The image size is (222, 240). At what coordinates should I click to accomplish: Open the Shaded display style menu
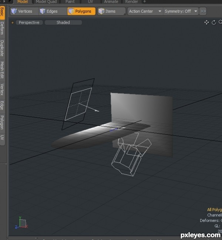63,23
